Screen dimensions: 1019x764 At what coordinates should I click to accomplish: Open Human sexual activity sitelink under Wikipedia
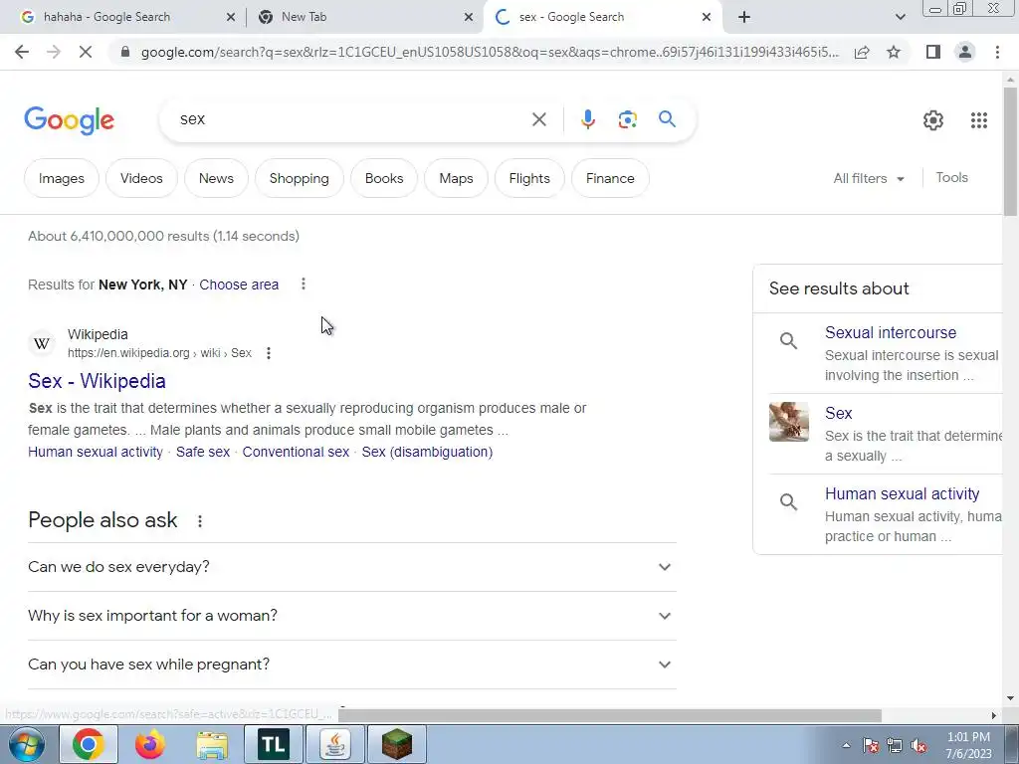pyautogui.click(x=95, y=453)
